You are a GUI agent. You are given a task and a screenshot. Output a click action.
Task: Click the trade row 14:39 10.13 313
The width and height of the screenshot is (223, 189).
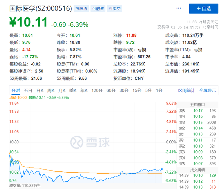[198, 187]
